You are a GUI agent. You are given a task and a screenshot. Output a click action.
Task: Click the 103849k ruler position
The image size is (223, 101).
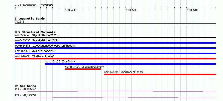click(70, 10)
